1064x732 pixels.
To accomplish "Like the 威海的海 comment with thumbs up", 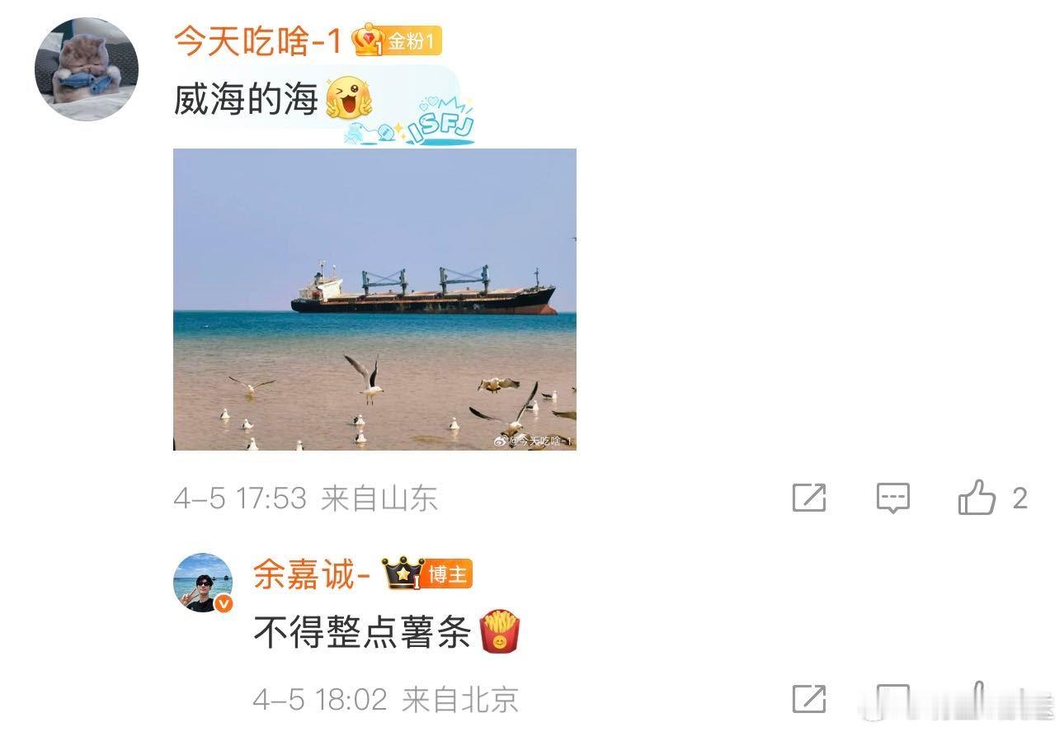I will click(977, 498).
